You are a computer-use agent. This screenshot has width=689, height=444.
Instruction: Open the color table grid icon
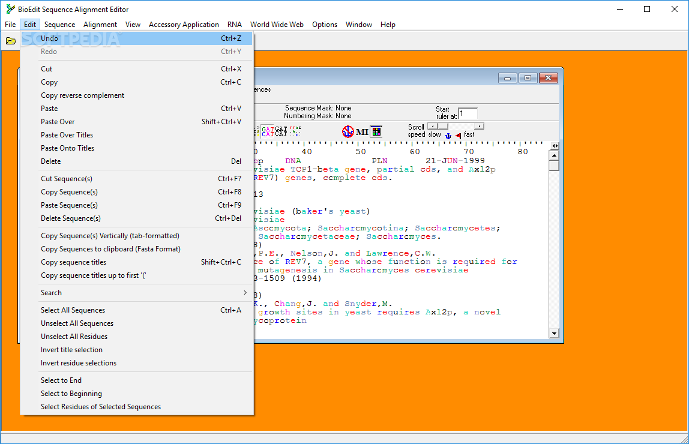[376, 131]
